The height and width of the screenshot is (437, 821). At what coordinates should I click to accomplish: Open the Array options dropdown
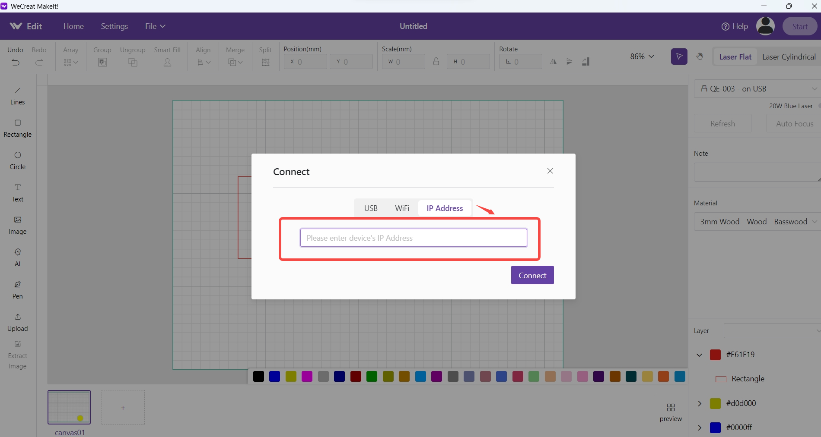[x=71, y=63]
